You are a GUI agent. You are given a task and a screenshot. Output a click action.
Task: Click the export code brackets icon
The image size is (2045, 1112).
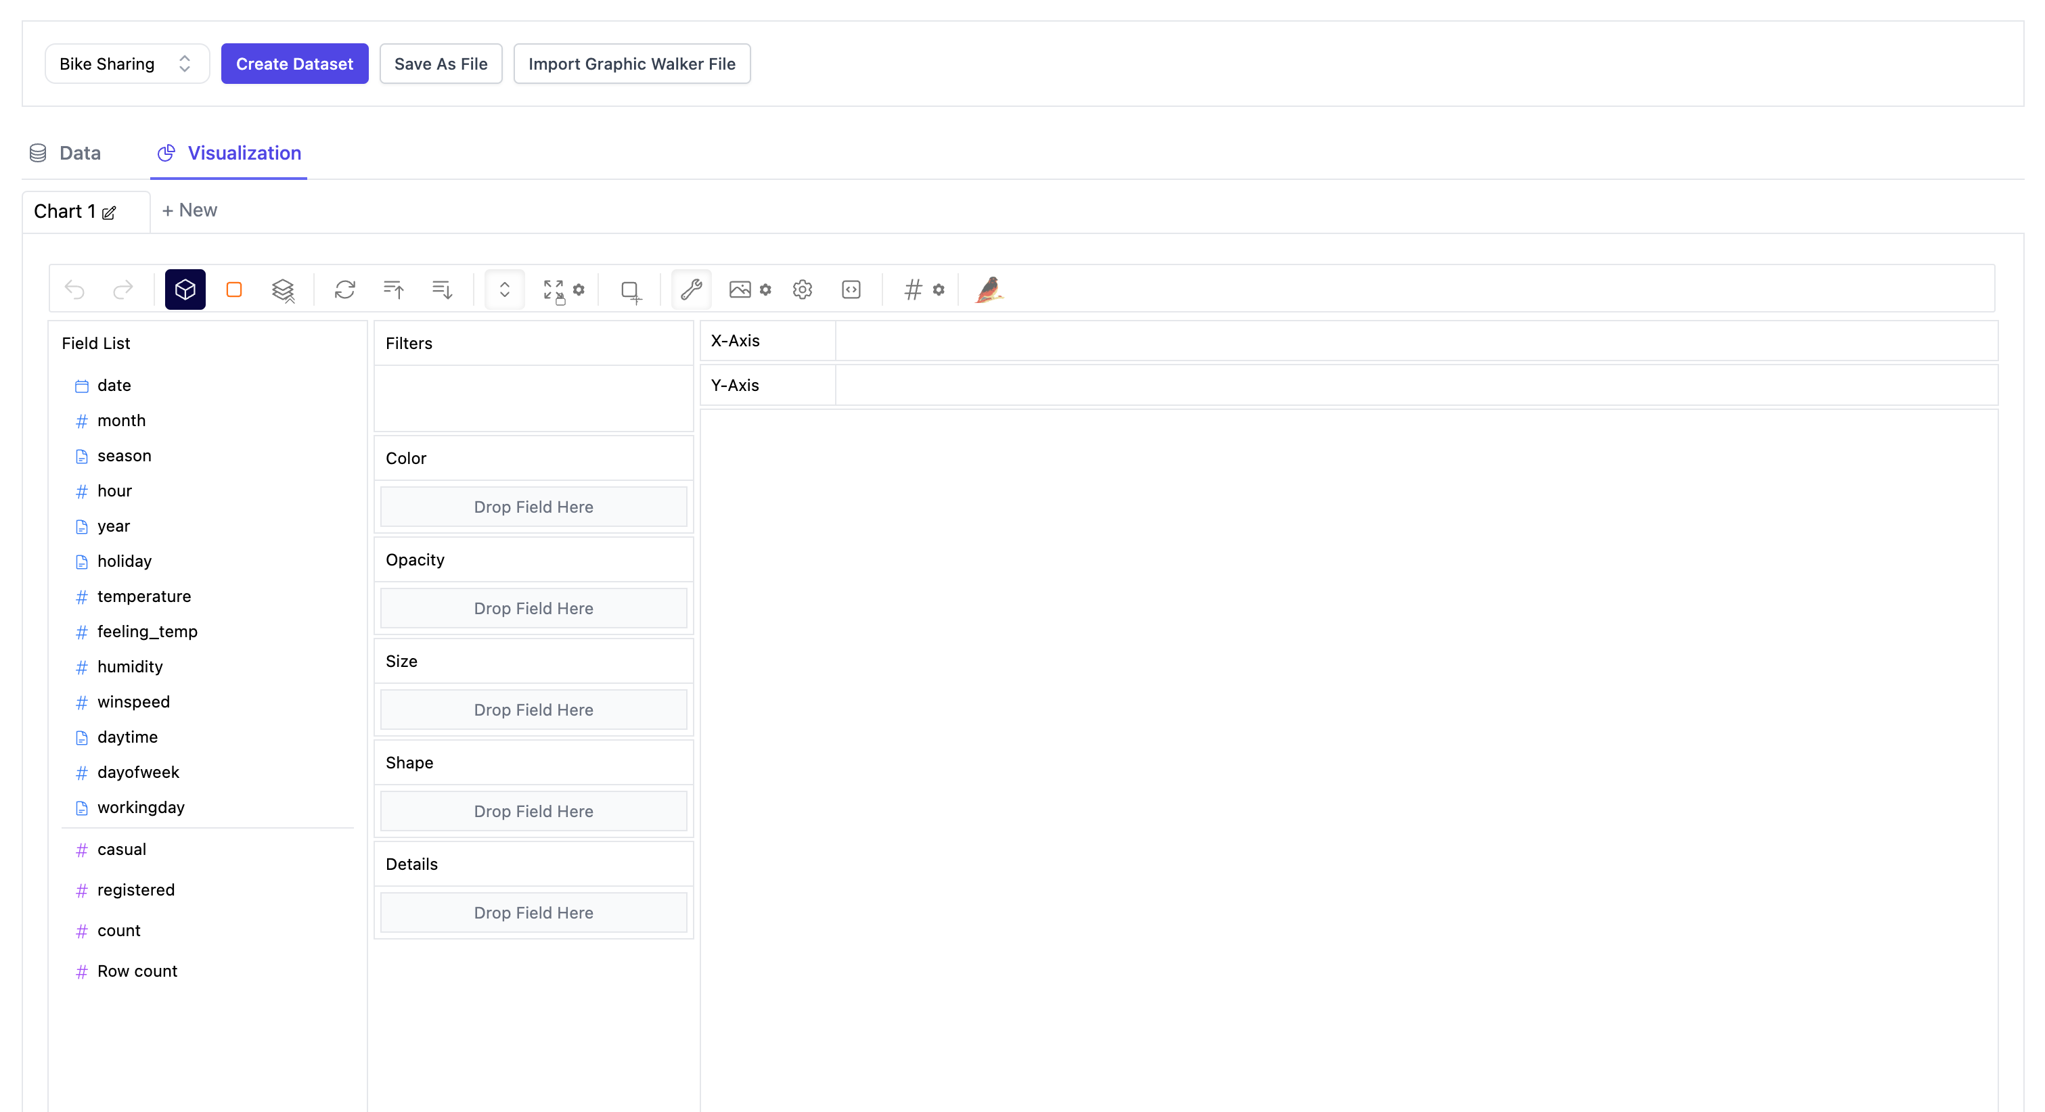point(851,289)
